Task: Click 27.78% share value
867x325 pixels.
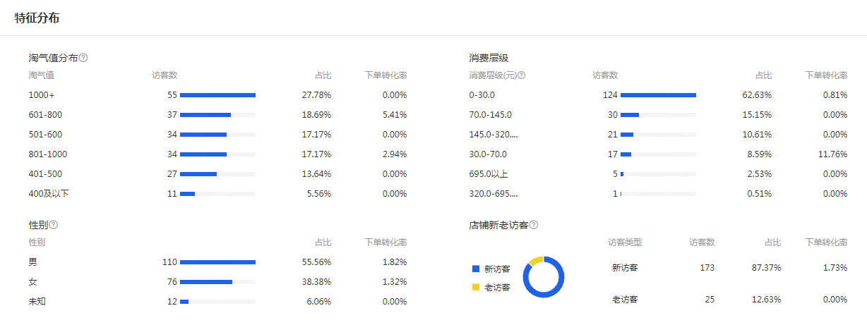Action: pyautogui.click(x=316, y=94)
